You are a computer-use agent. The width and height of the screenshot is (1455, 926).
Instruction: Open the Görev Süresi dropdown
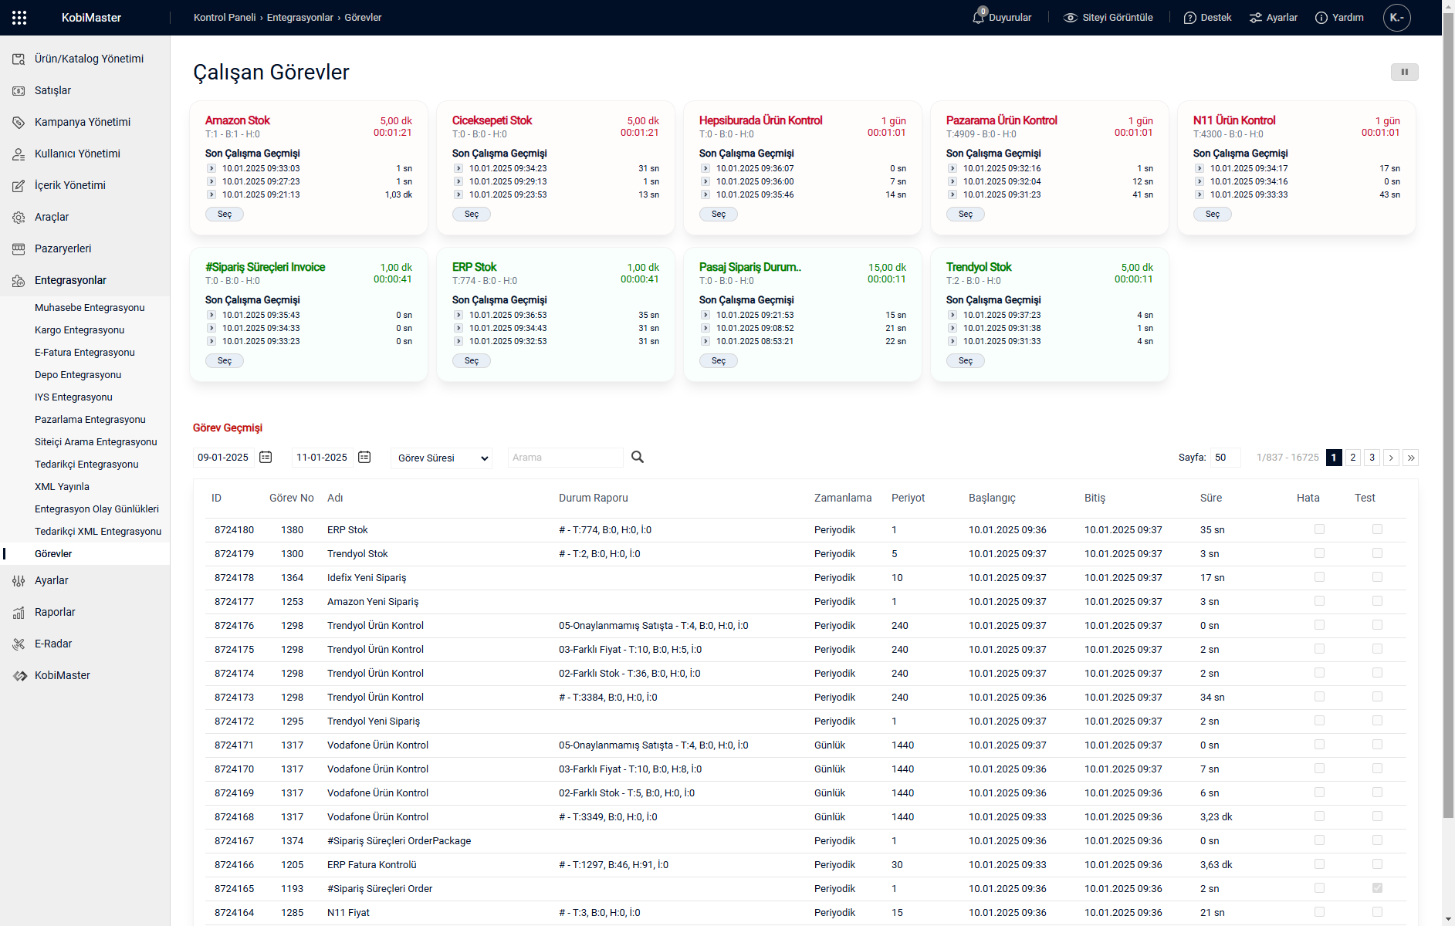pyautogui.click(x=442, y=458)
